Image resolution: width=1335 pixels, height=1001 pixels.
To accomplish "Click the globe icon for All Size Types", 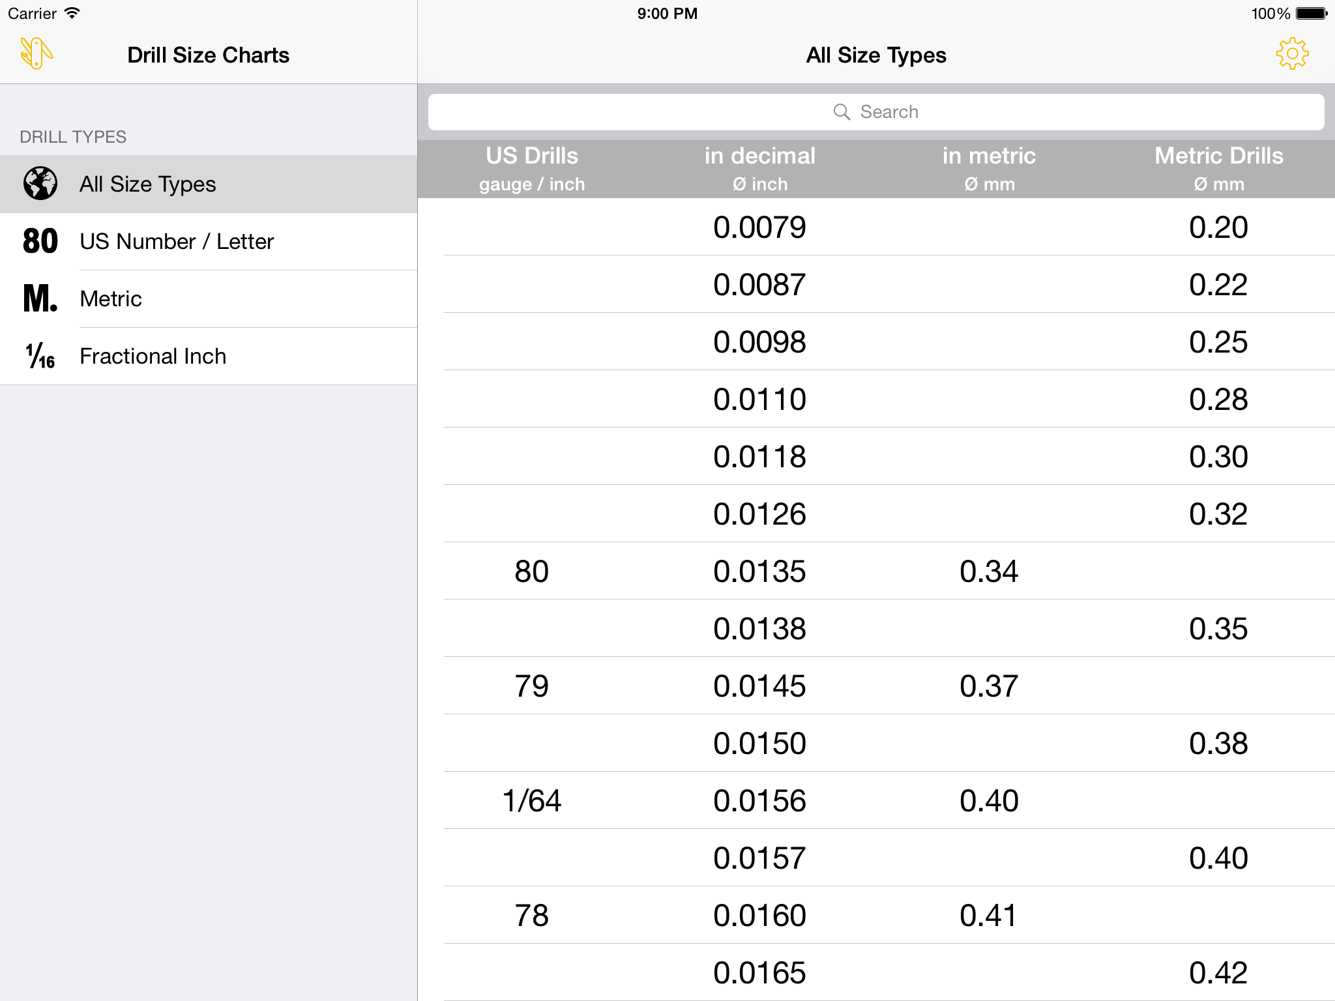I will click(x=40, y=184).
